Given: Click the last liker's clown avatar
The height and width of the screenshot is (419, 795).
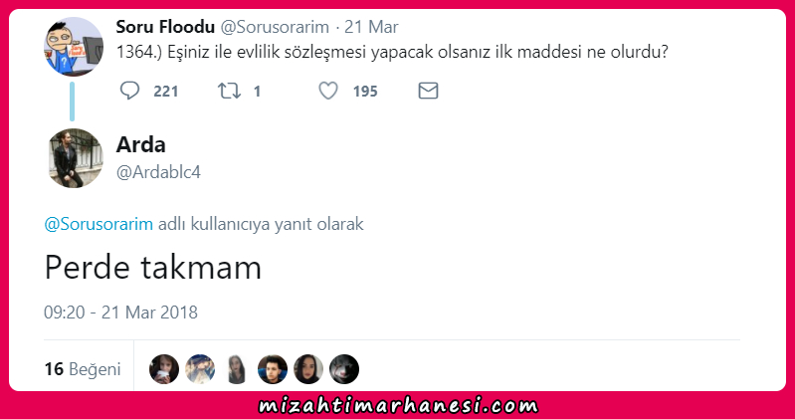Looking at the screenshot, I should 344,369.
